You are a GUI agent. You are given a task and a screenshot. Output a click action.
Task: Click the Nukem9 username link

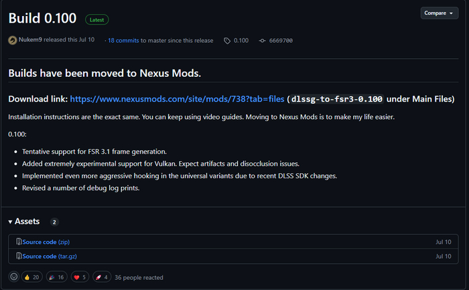[31, 41]
